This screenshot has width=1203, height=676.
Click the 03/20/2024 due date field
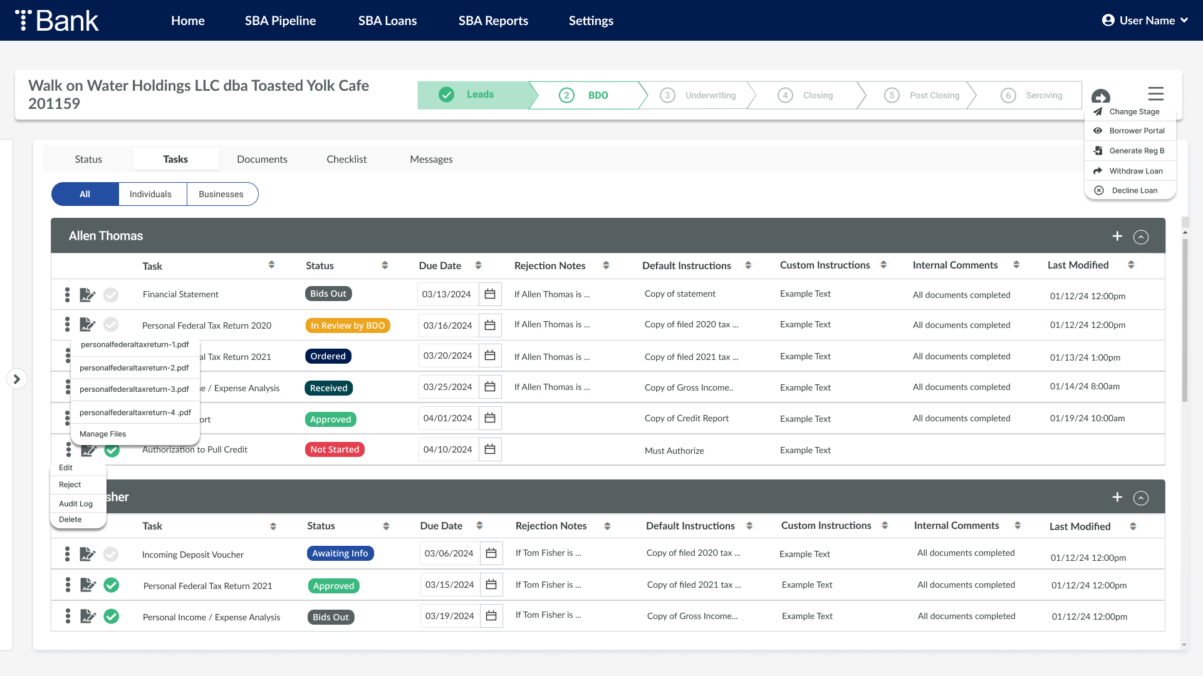[448, 356]
